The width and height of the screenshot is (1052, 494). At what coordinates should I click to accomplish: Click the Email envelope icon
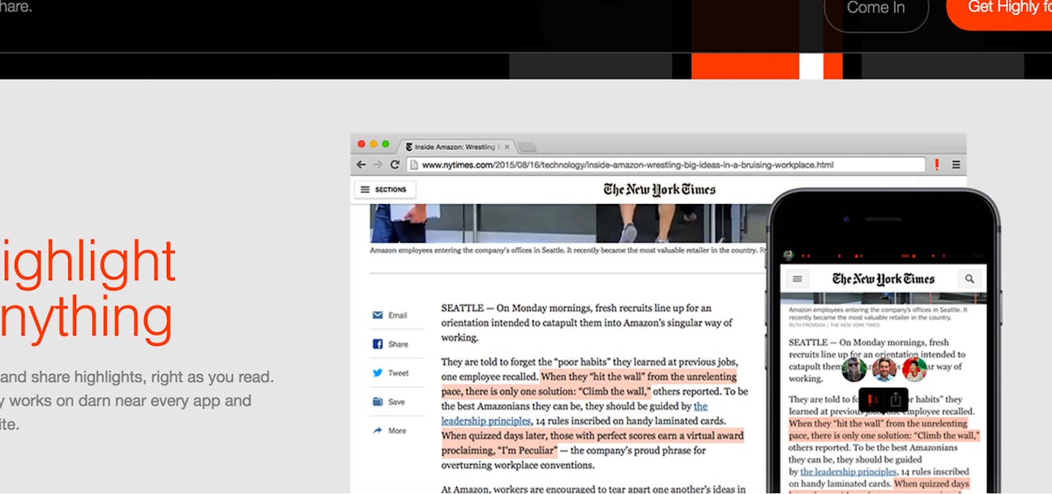coord(378,315)
